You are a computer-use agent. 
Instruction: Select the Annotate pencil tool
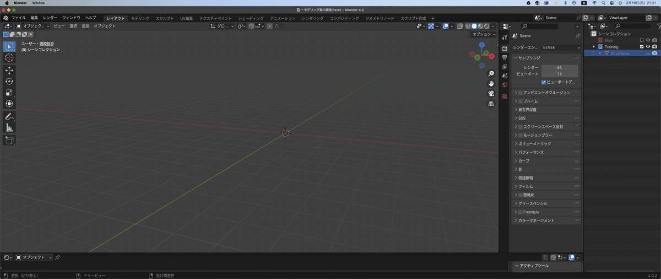pyautogui.click(x=9, y=117)
